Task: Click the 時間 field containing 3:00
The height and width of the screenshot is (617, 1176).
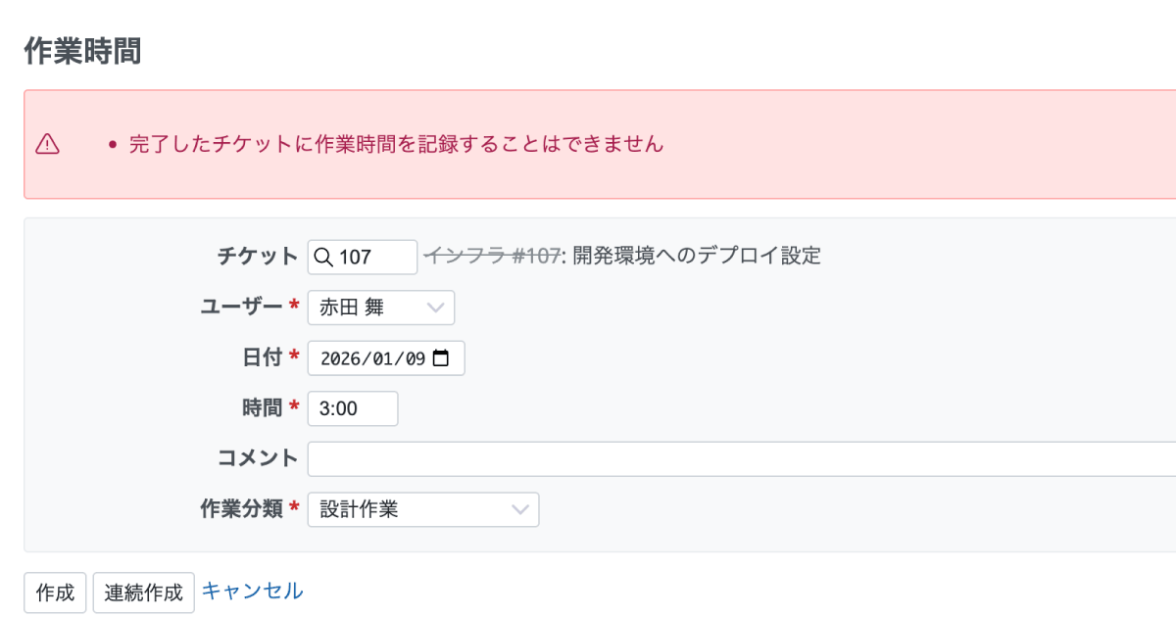Action: [352, 408]
